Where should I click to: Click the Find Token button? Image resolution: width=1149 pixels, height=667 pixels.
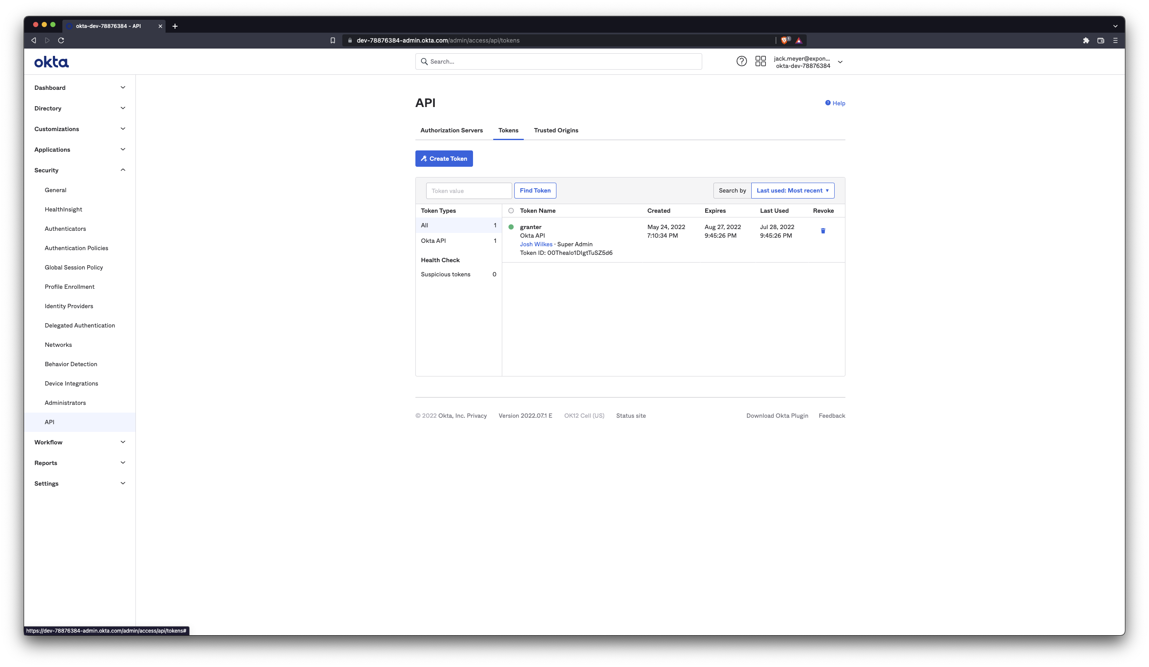(x=535, y=191)
